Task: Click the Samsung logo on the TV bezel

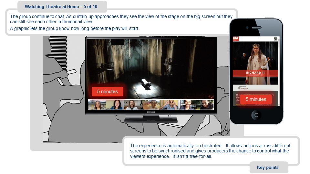Action: tap(151, 112)
